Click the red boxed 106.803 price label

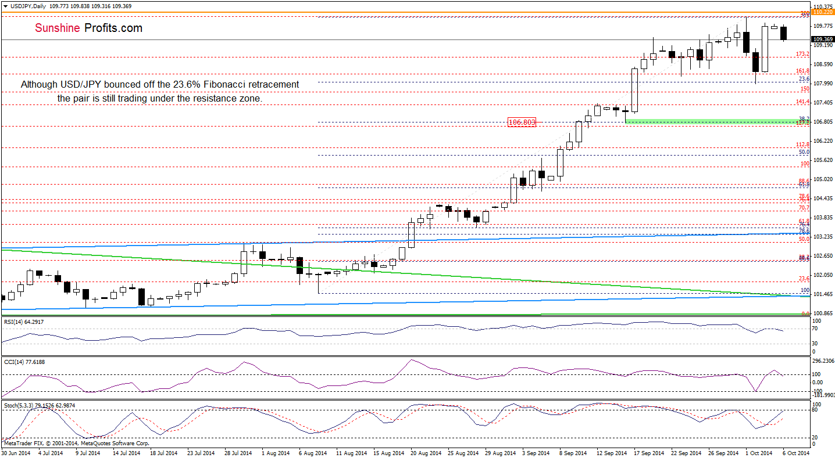(x=522, y=122)
